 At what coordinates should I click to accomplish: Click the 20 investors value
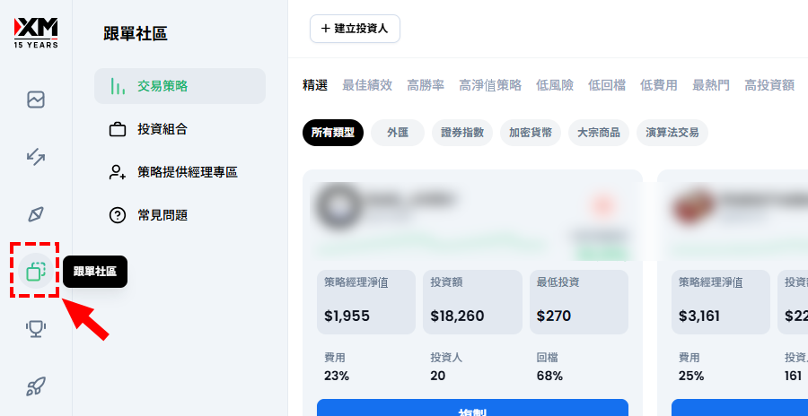point(437,376)
